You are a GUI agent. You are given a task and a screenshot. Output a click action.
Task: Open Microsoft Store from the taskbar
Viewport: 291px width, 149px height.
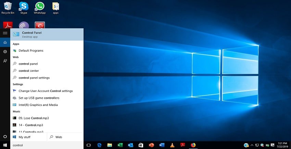pyautogui.click(x=141, y=145)
